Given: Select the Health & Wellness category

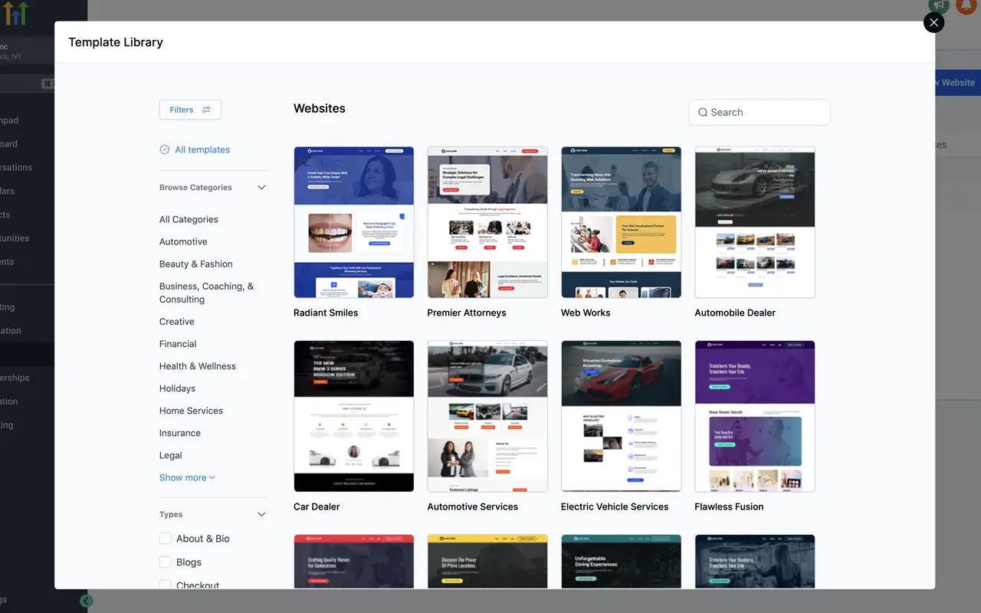Looking at the screenshot, I should [198, 366].
